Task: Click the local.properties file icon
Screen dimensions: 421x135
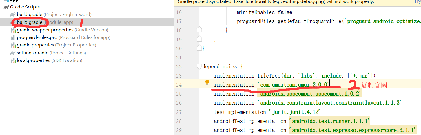Action: pyautogui.click(x=13, y=60)
